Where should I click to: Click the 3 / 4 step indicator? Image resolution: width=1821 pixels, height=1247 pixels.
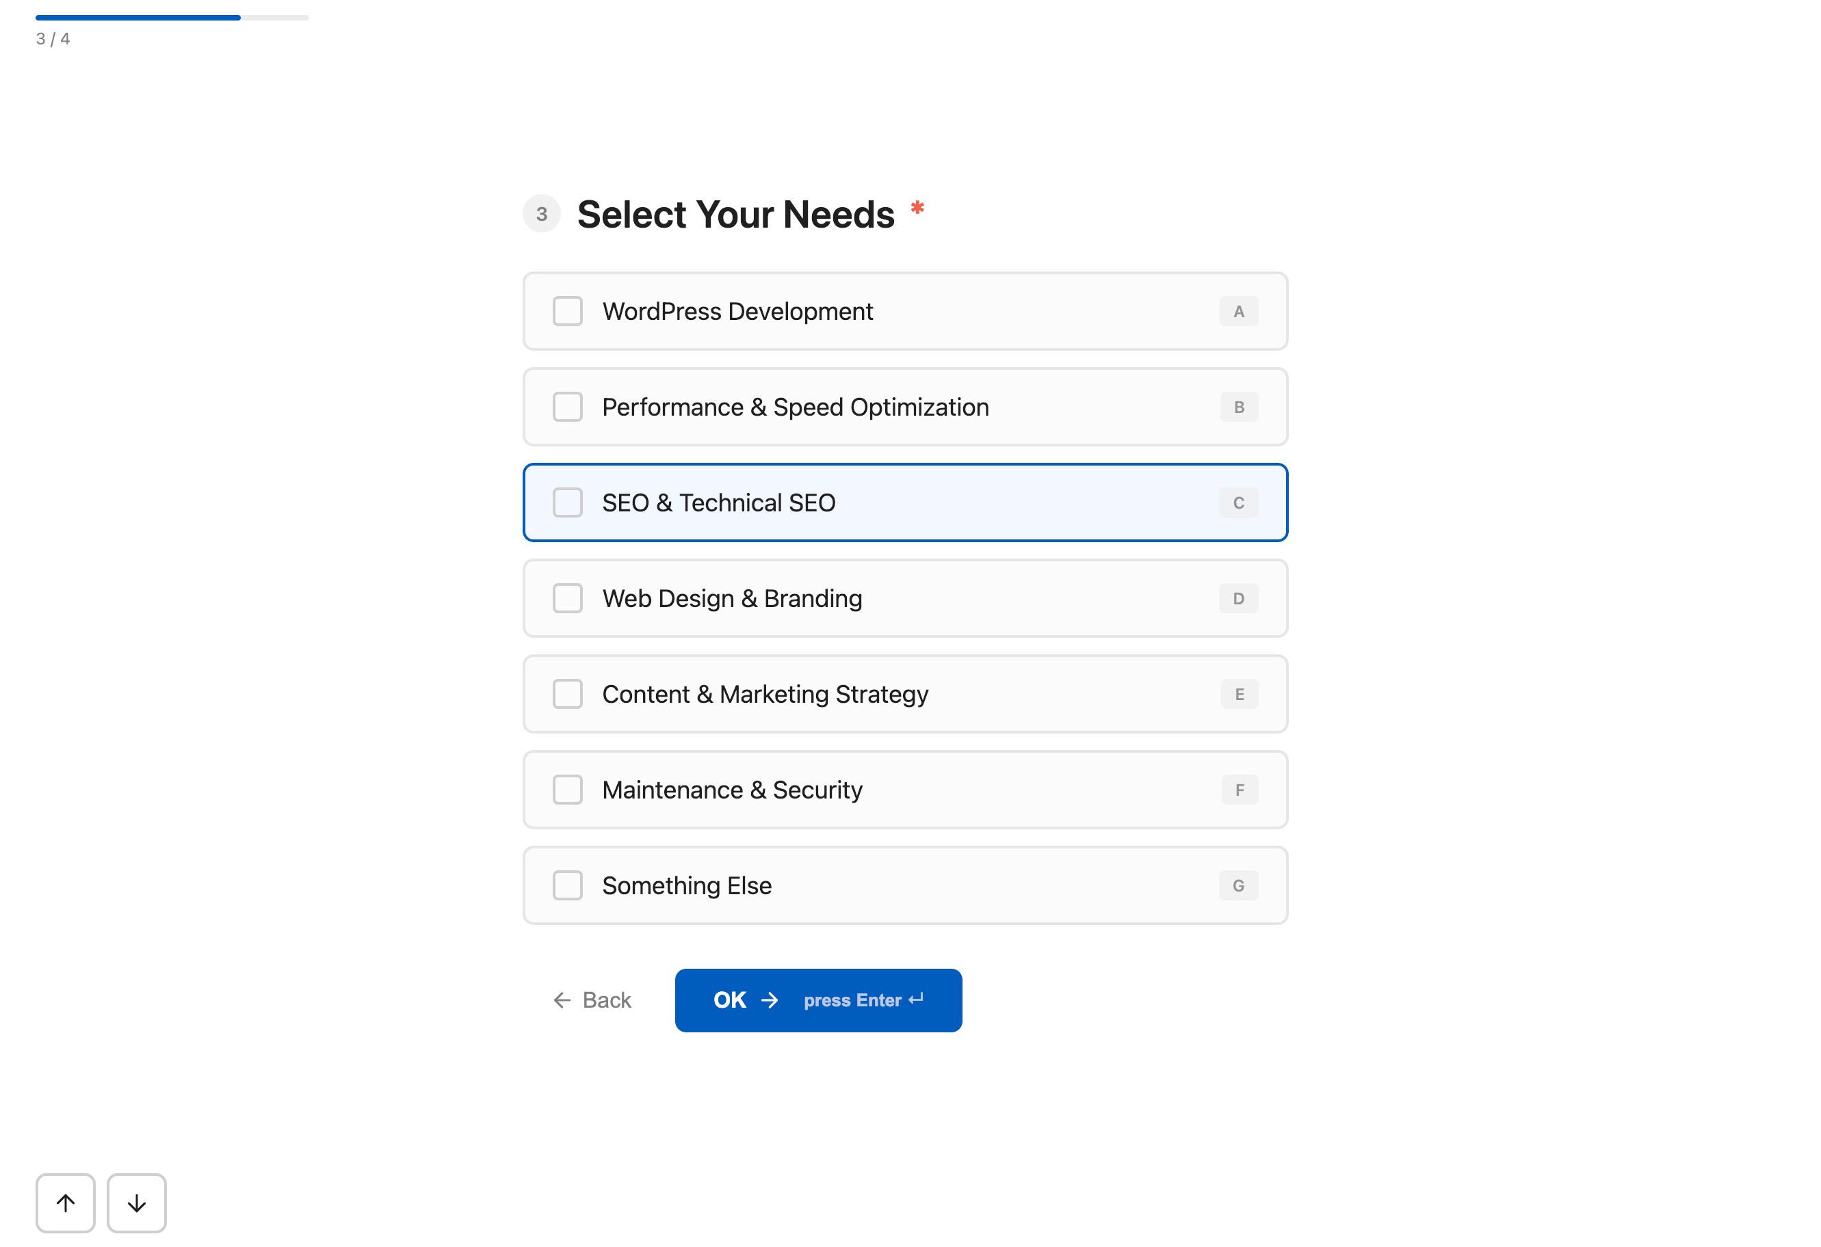[53, 39]
